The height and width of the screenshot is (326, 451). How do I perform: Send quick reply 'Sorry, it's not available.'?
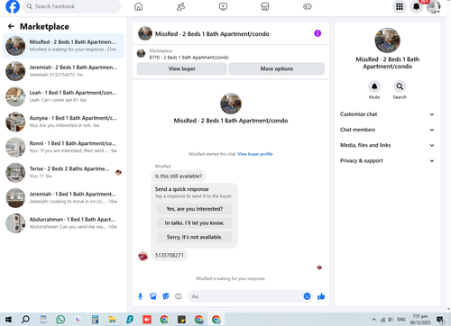(x=195, y=237)
